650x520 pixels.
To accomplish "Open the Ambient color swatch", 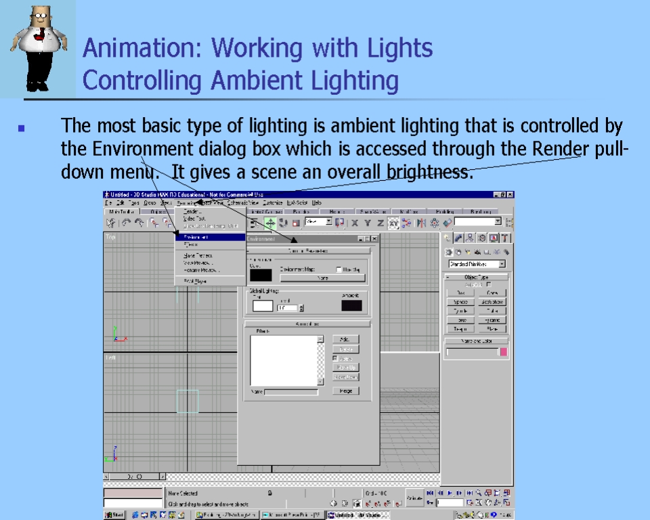I will [351, 305].
